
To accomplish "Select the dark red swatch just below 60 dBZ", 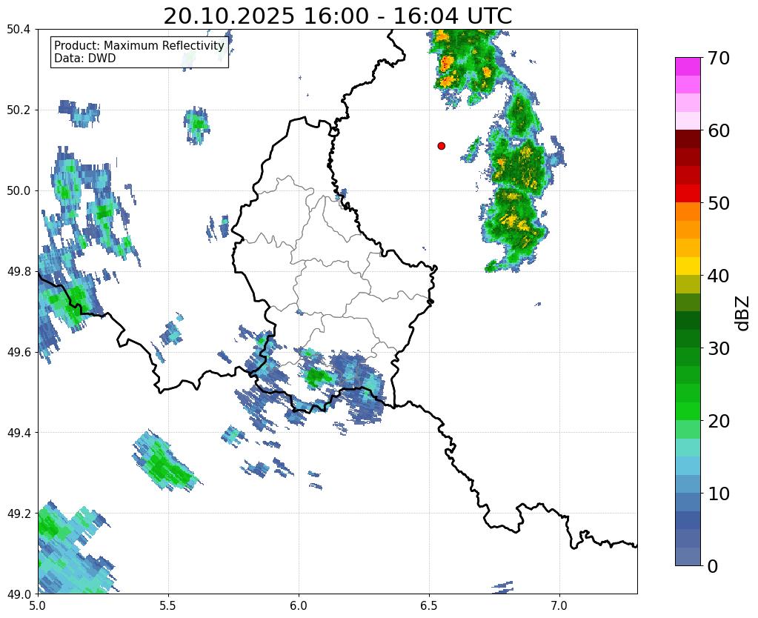I will (x=688, y=139).
